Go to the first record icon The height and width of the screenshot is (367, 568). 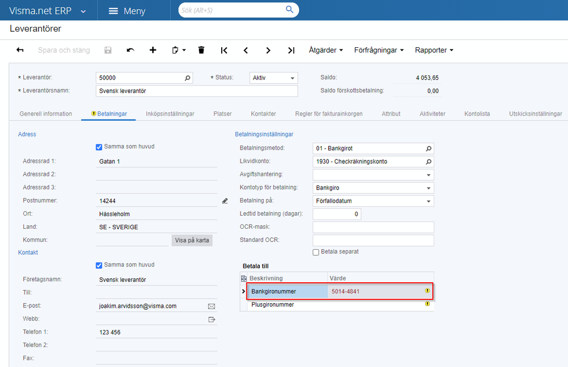[224, 51]
